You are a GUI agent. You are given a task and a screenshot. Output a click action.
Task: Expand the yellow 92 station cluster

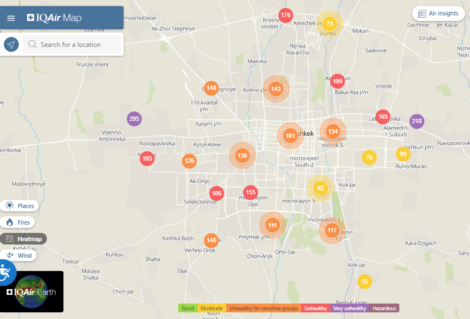pyautogui.click(x=320, y=188)
